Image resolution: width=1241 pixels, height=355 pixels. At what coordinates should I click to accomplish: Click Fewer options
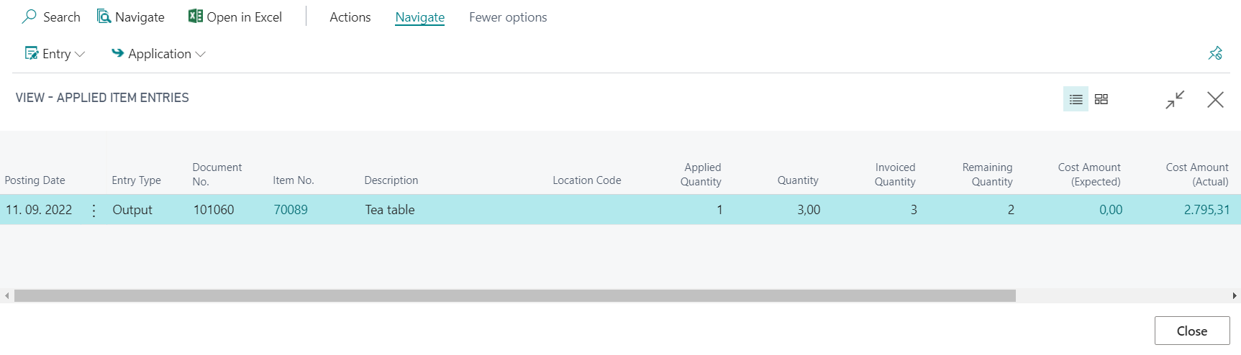(508, 17)
